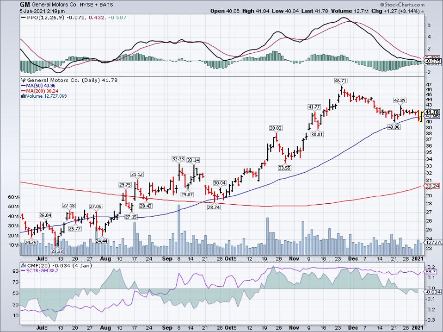Click the 30.24 MA(200) flag on right axis
Image resolution: width=443 pixels, height=332 pixels.
(x=432, y=186)
